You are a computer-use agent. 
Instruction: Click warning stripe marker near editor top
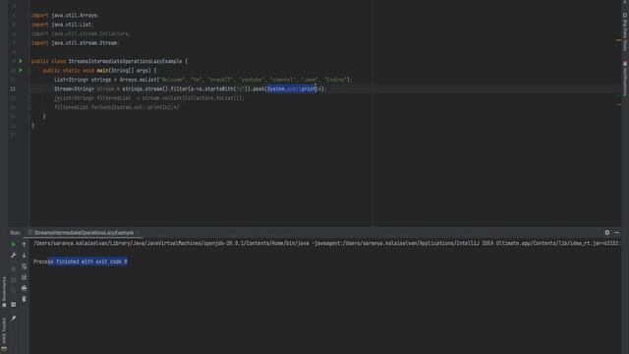[x=618, y=39]
